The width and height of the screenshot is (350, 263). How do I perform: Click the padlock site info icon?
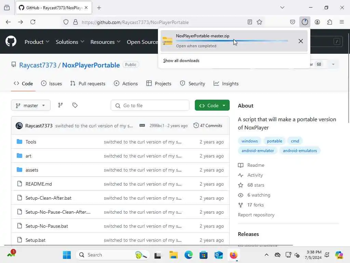(76, 22)
